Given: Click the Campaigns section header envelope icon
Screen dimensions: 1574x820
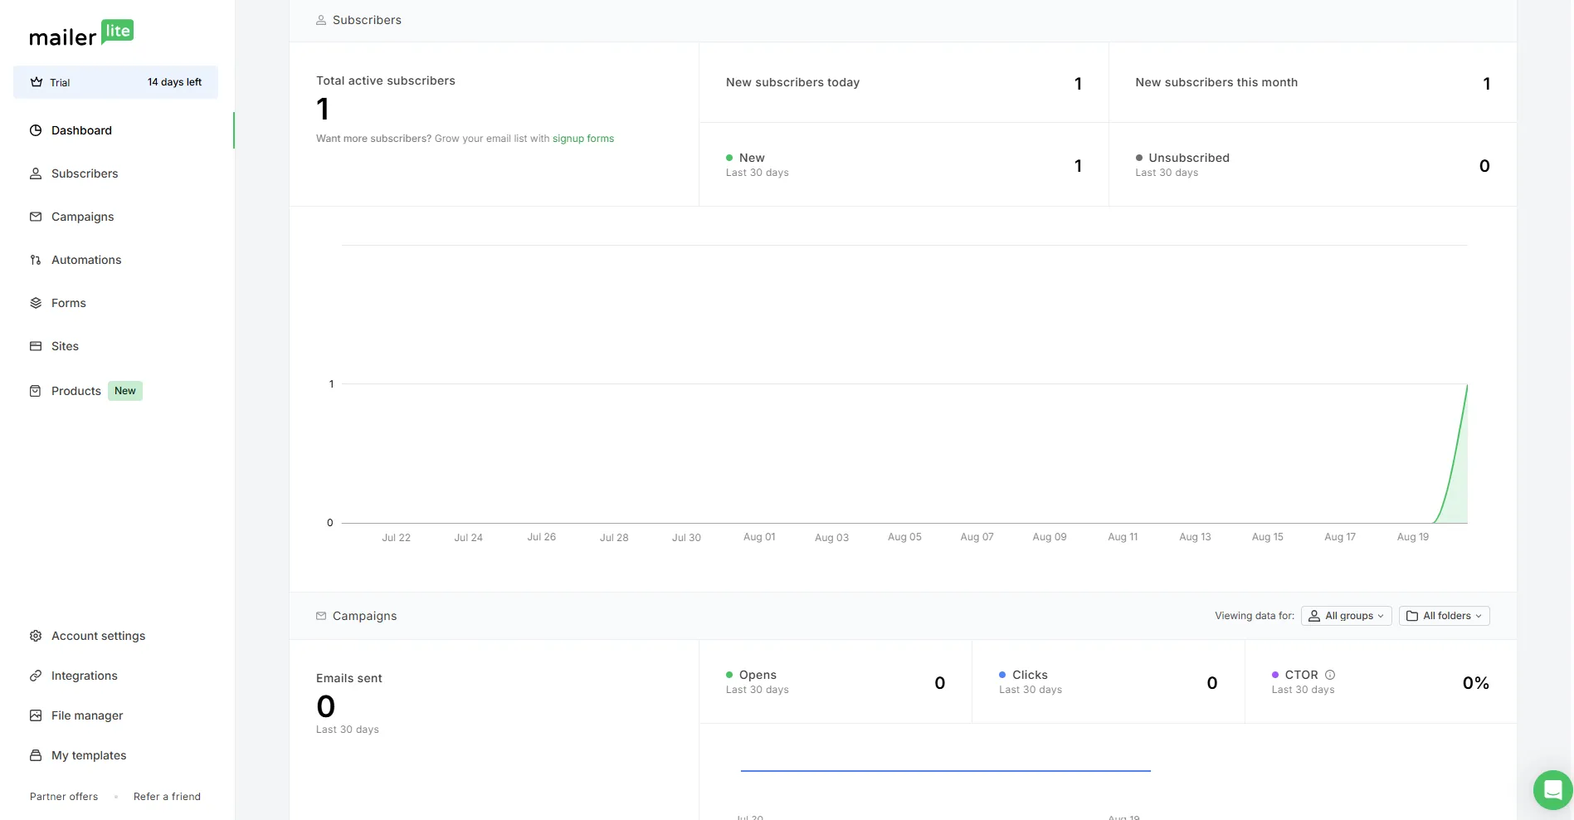Looking at the screenshot, I should [x=321, y=616].
